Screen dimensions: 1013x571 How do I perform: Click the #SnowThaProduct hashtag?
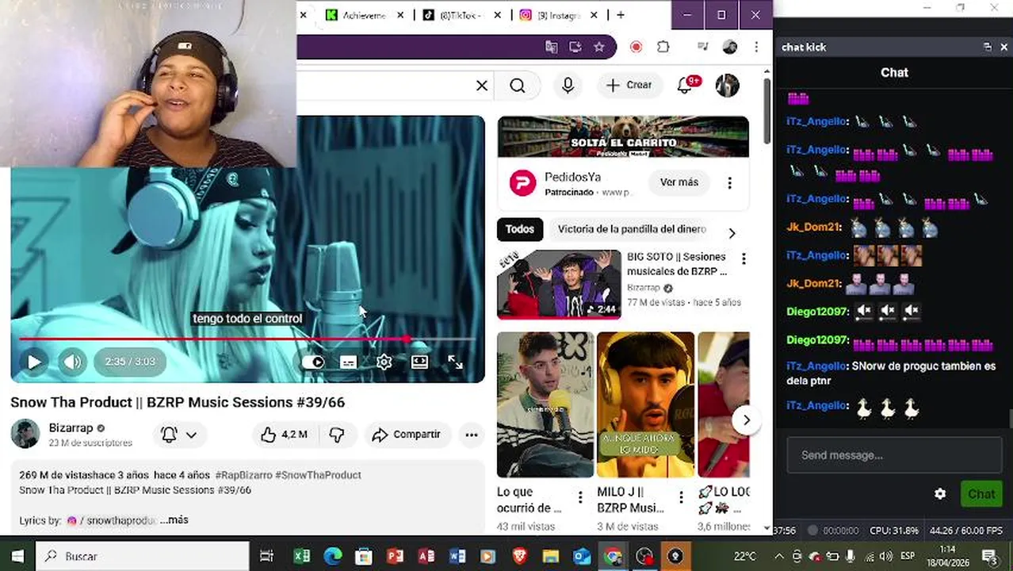tap(318, 475)
